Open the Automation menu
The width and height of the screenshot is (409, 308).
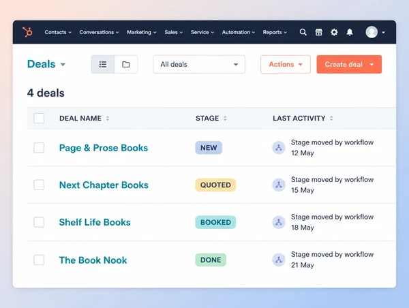coord(239,32)
